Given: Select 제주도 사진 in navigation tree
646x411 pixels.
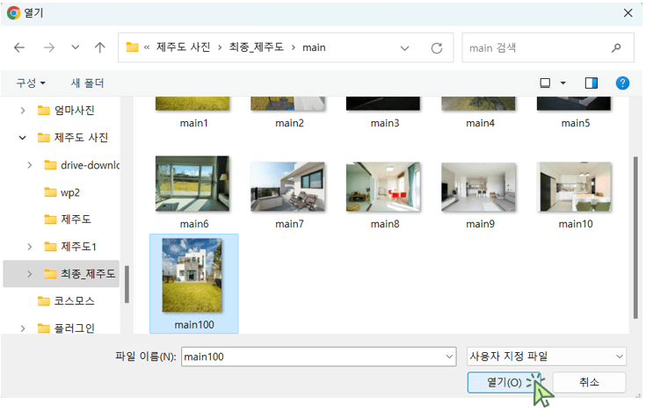Looking at the screenshot, I should pyautogui.click(x=73, y=138).
